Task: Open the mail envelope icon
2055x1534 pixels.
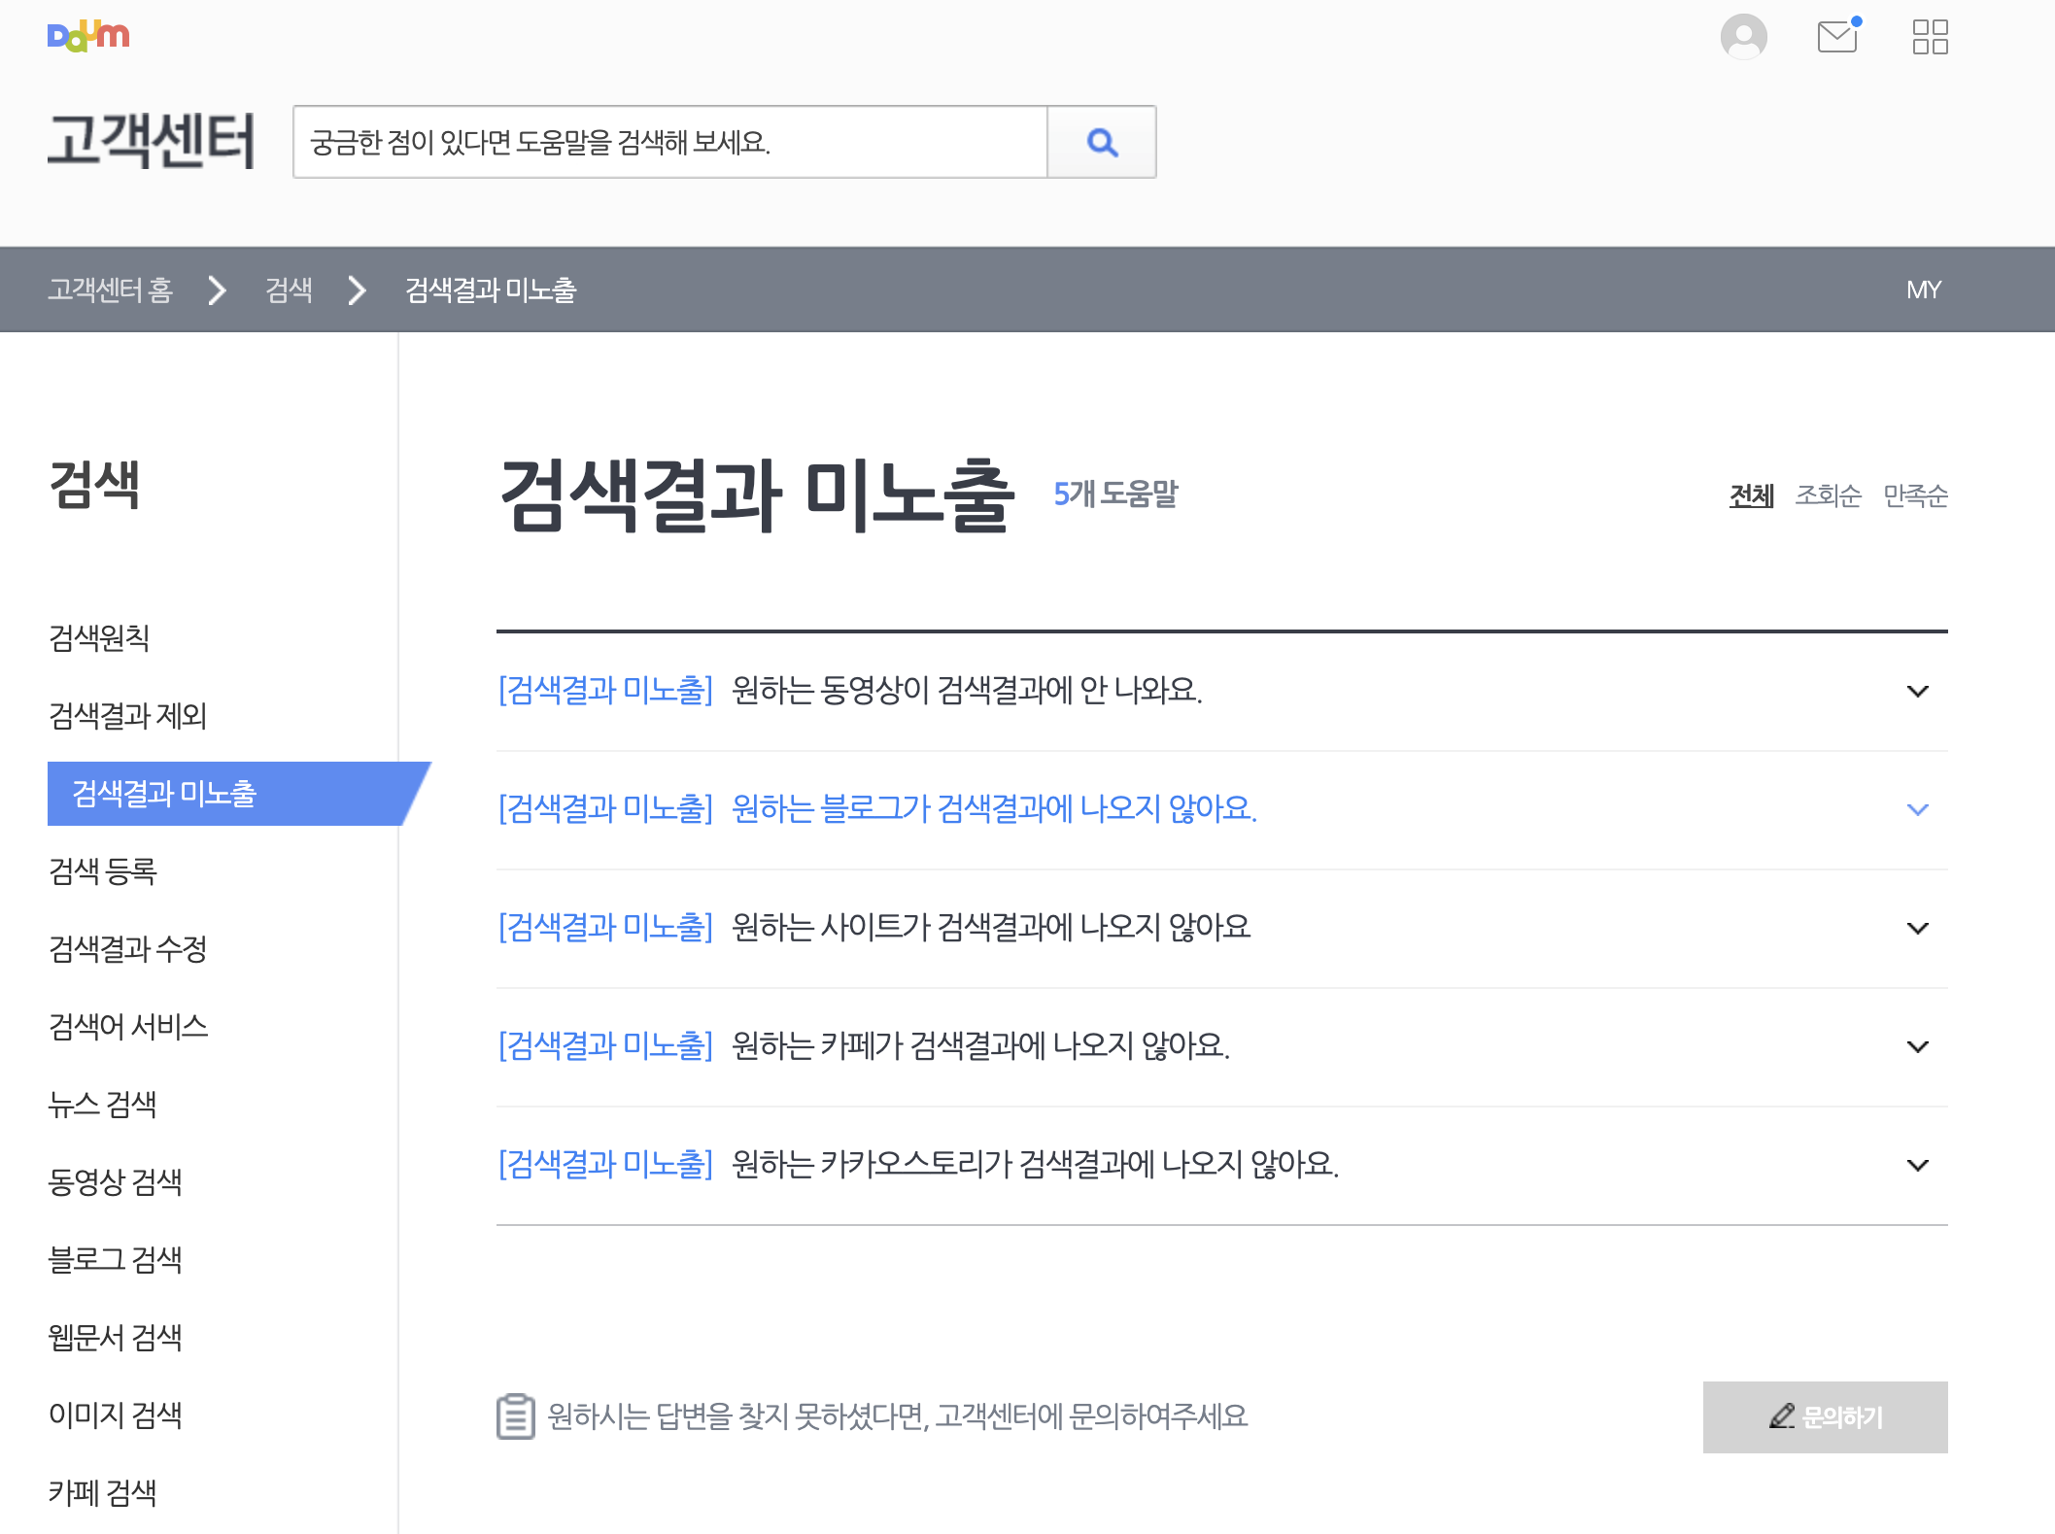Action: coord(1837,37)
